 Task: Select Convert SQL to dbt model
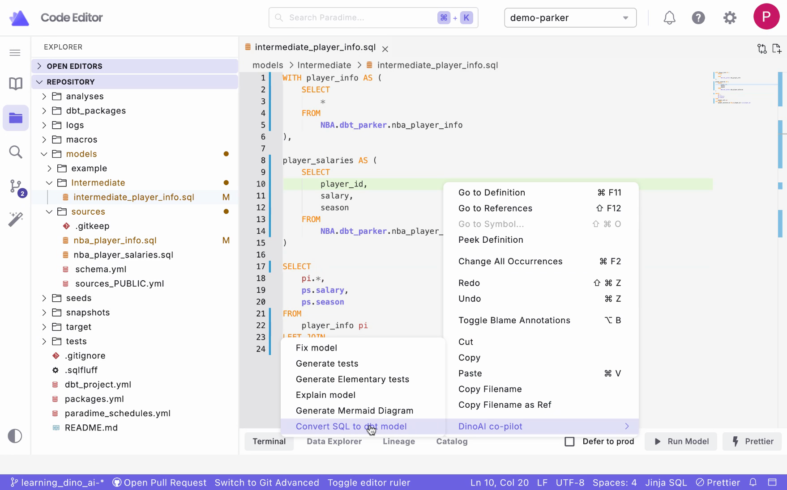tap(363, 427)
